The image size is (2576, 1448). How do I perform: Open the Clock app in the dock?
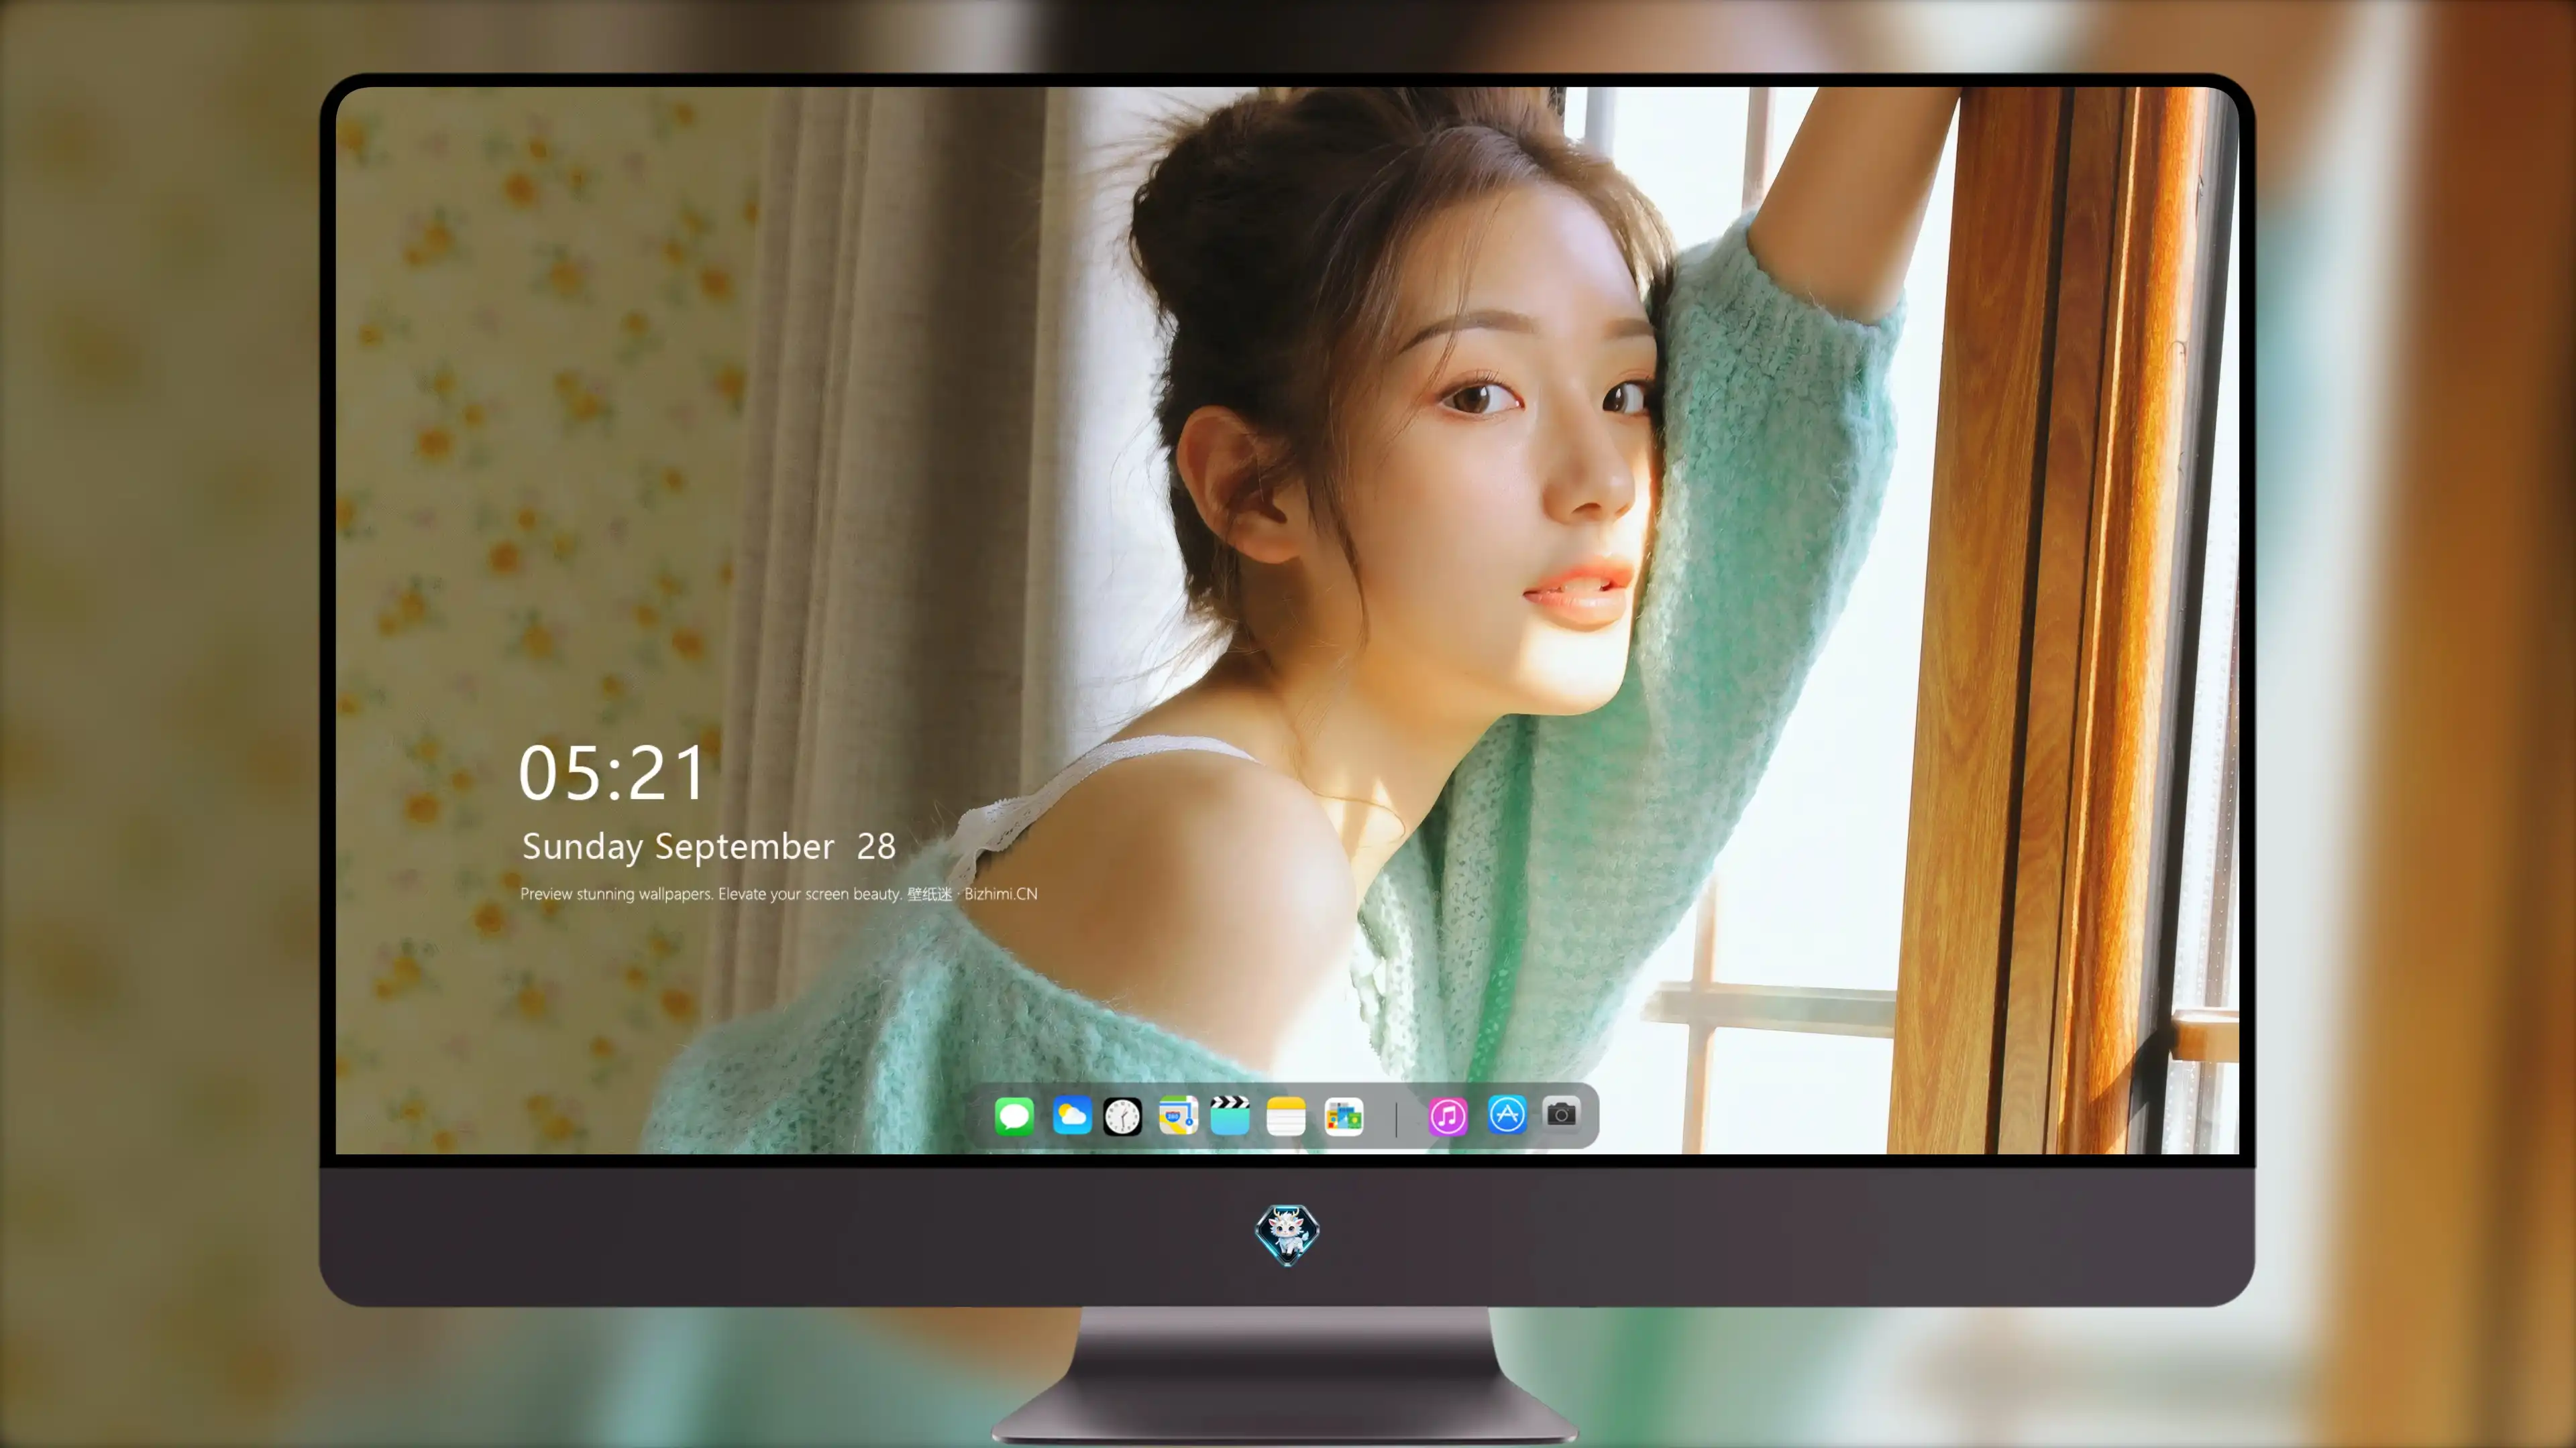click(x=1122, y=1116)
